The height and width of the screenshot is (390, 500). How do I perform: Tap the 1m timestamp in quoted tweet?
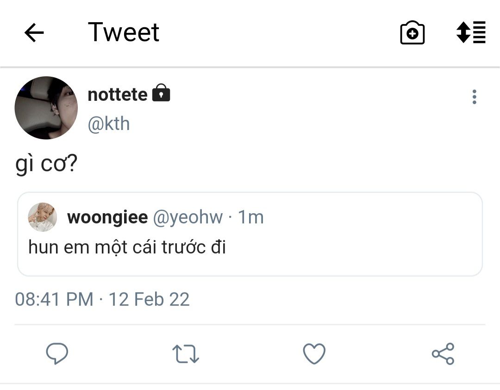pyautogui.click(x=250, y=217)
